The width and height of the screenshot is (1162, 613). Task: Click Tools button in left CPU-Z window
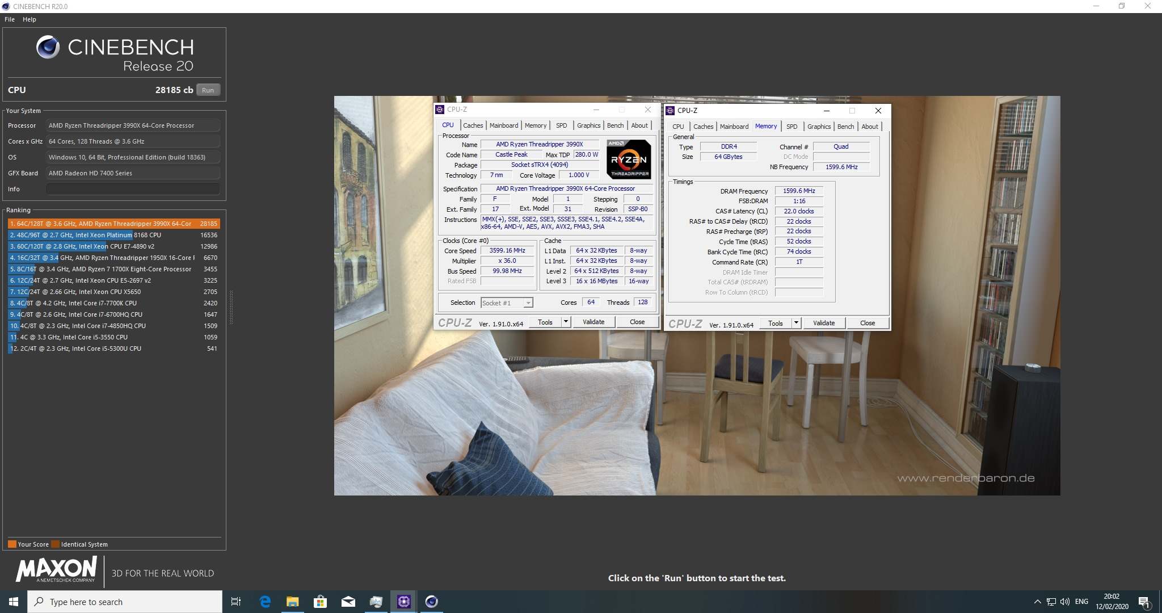(545, 322)
